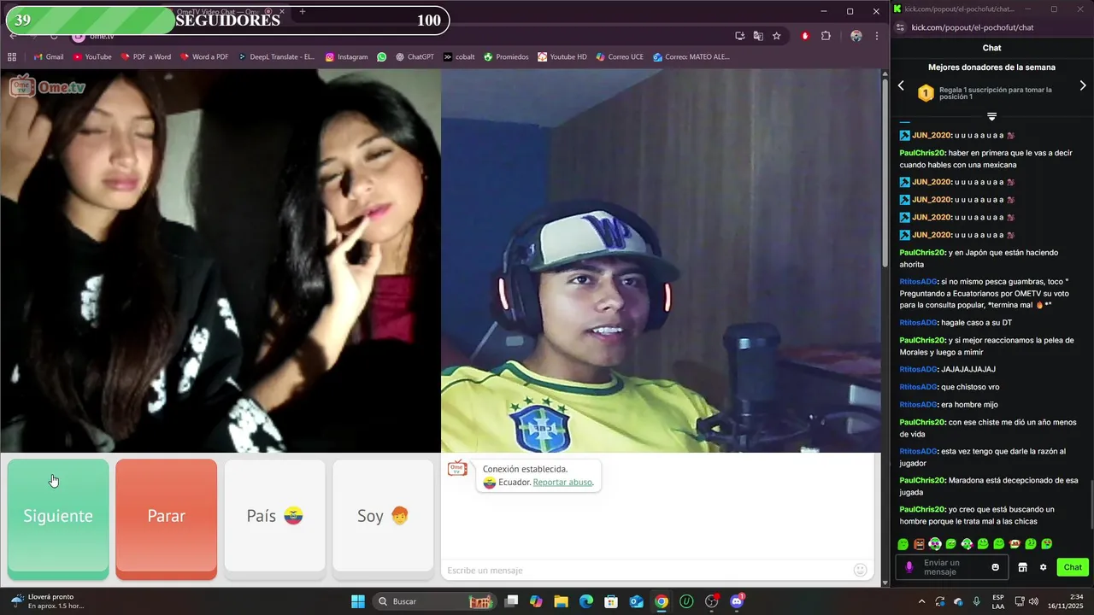Click the Ome.tv logo on the video

click(x=48, y=86)
